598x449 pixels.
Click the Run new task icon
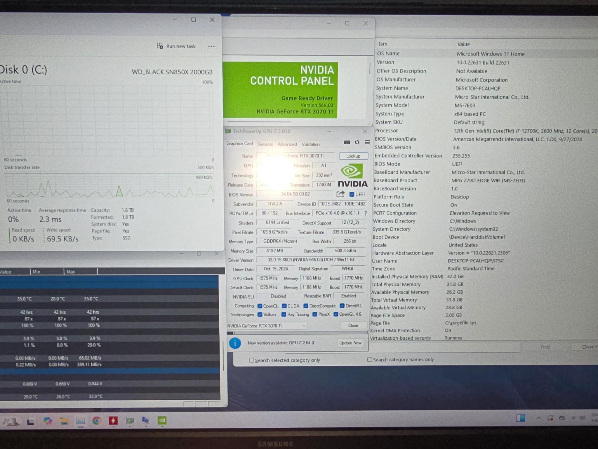pyautogui.click(x=160, y=46)
